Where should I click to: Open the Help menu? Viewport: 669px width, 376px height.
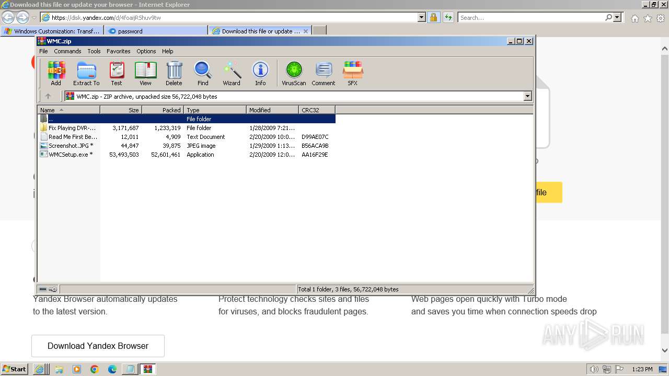[167, 51]
